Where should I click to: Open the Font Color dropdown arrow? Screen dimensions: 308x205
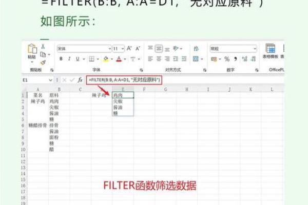tap(125, 59)
